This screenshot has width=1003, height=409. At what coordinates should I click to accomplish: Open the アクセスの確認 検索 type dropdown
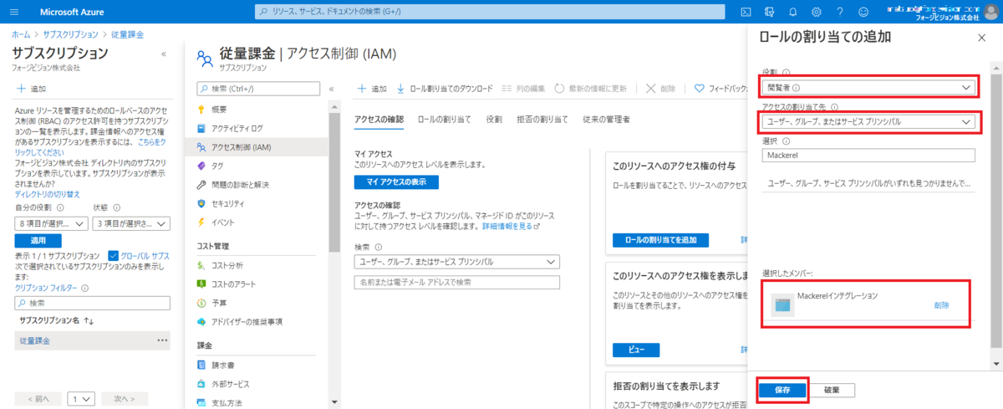point(456,262)
